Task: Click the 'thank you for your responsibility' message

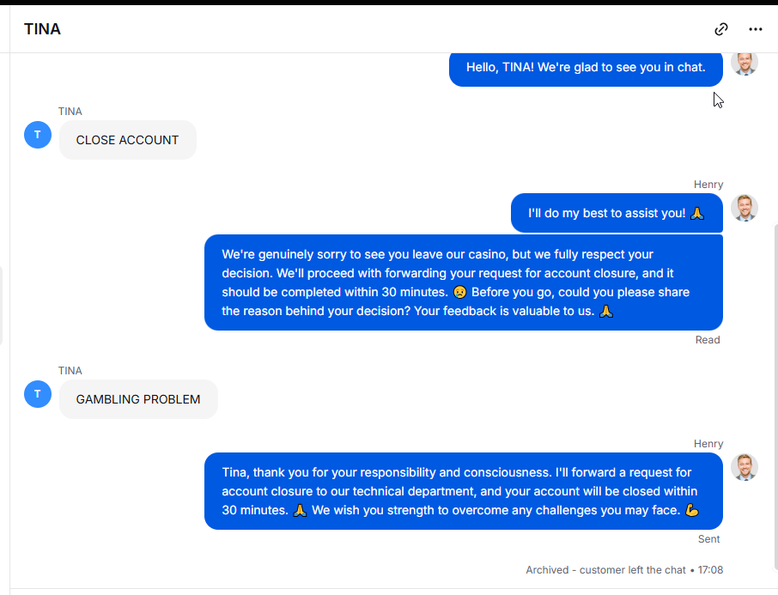Action: 464,491
